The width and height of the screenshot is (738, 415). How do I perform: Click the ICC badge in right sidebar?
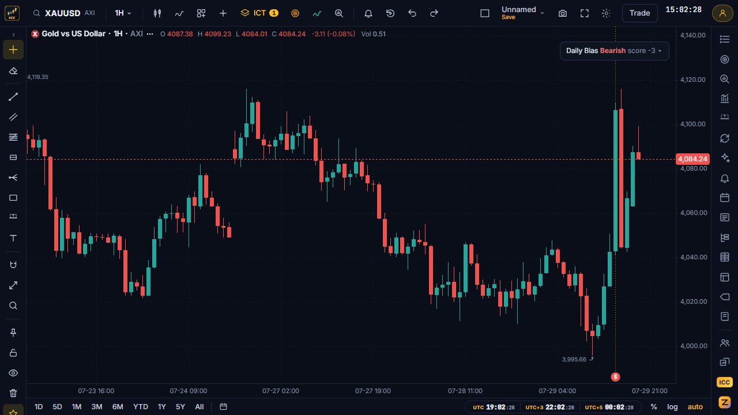tap(725, 382)
